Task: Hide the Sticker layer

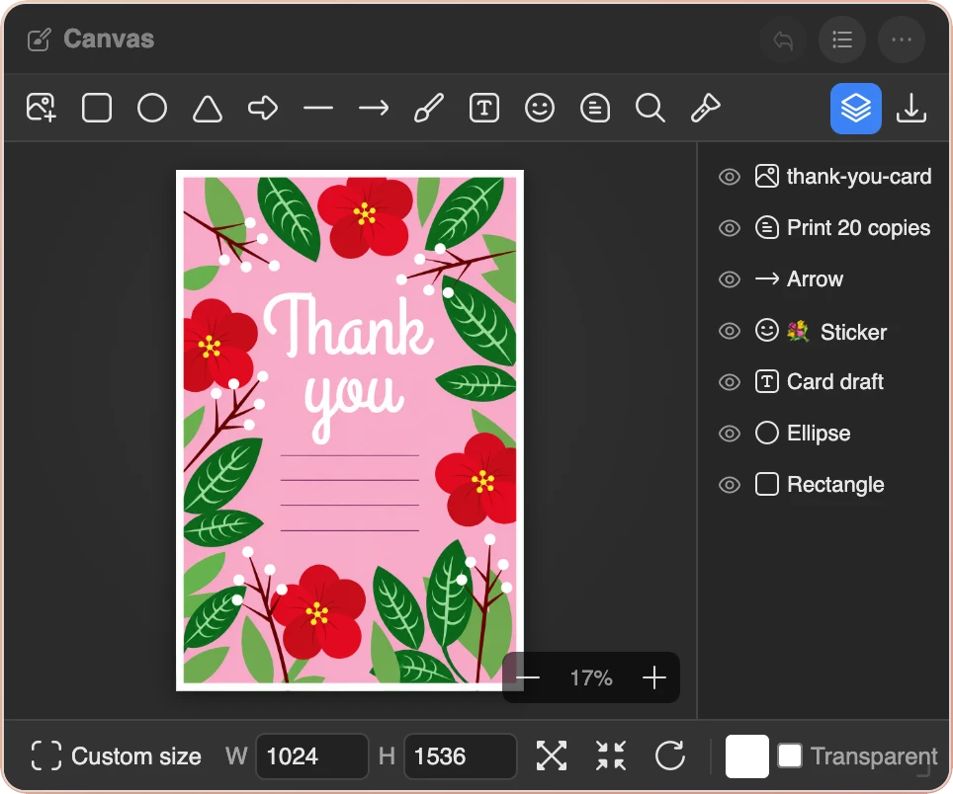Action: pyautogui.click(x=730, y=331)
